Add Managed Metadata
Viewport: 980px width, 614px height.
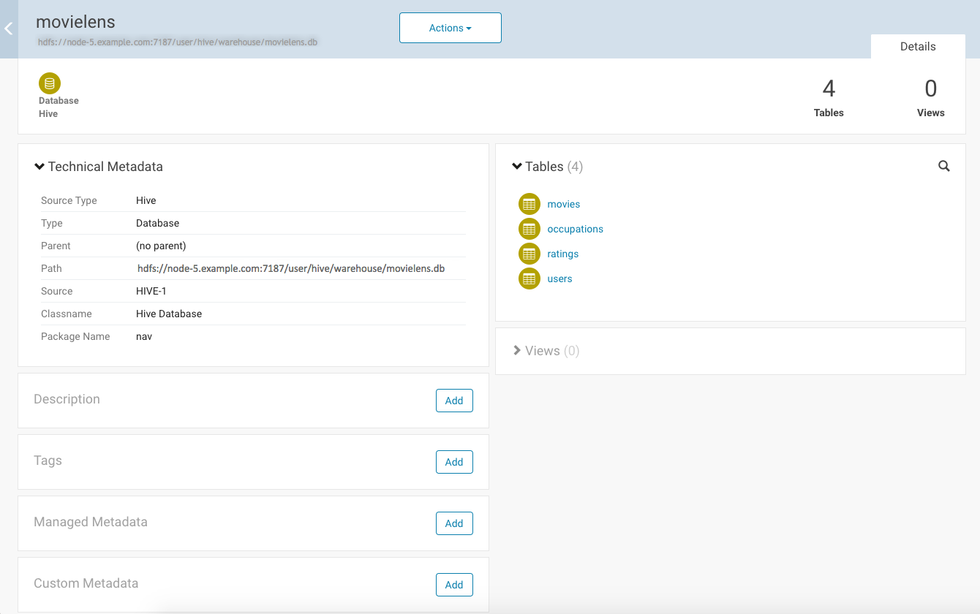tap(454, 523)
